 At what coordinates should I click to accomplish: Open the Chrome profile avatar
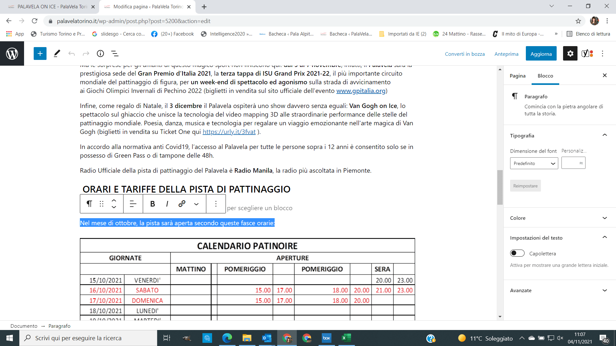point(594,21)
